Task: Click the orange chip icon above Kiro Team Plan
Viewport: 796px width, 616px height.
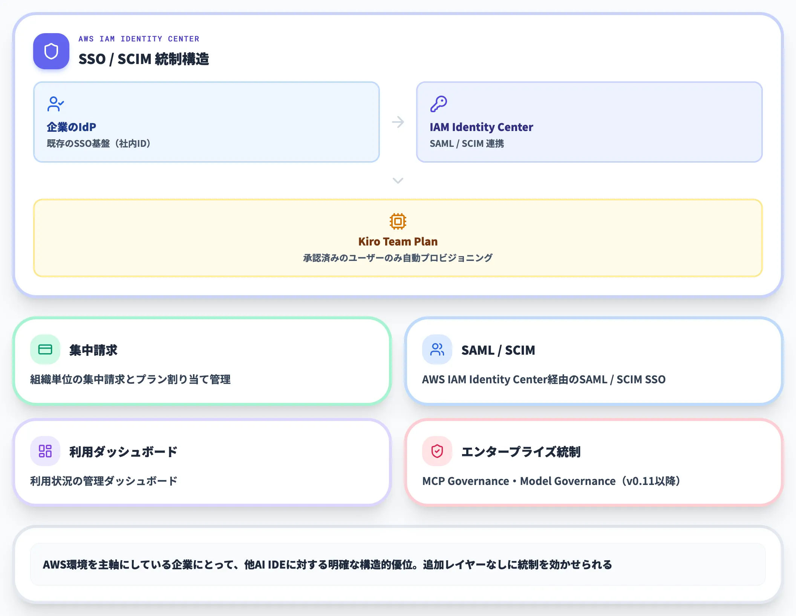Action: (398, 221)
